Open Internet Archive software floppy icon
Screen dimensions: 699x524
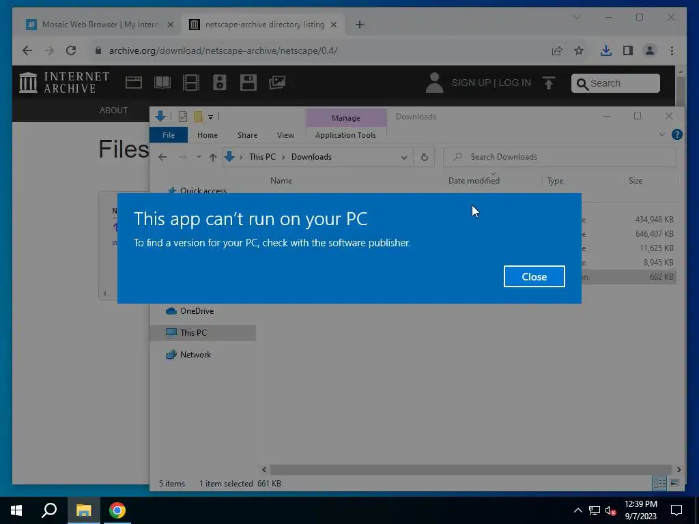coord(248,83)
